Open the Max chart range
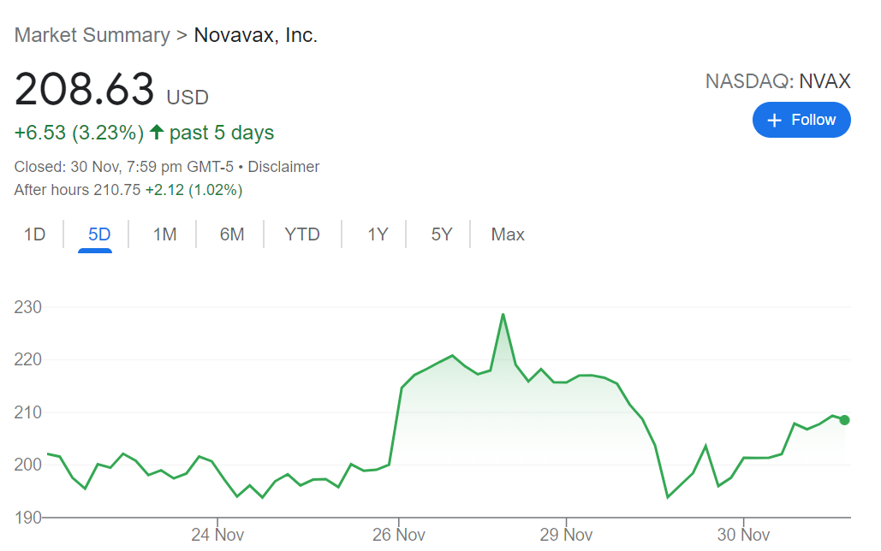This screenshot has width=881, height=551. 508,234
